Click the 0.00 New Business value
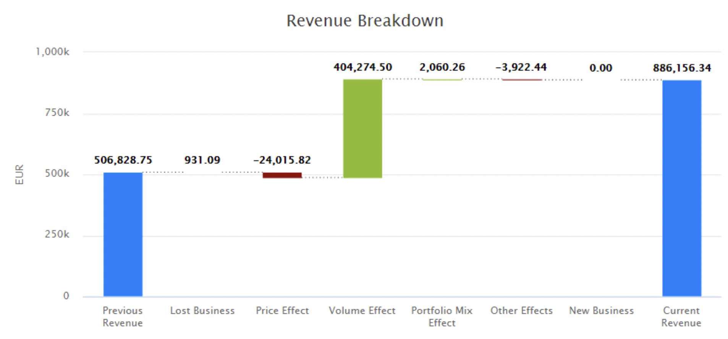Image resolution: width=728 pixels, height=339 pixels. point(600,68)
